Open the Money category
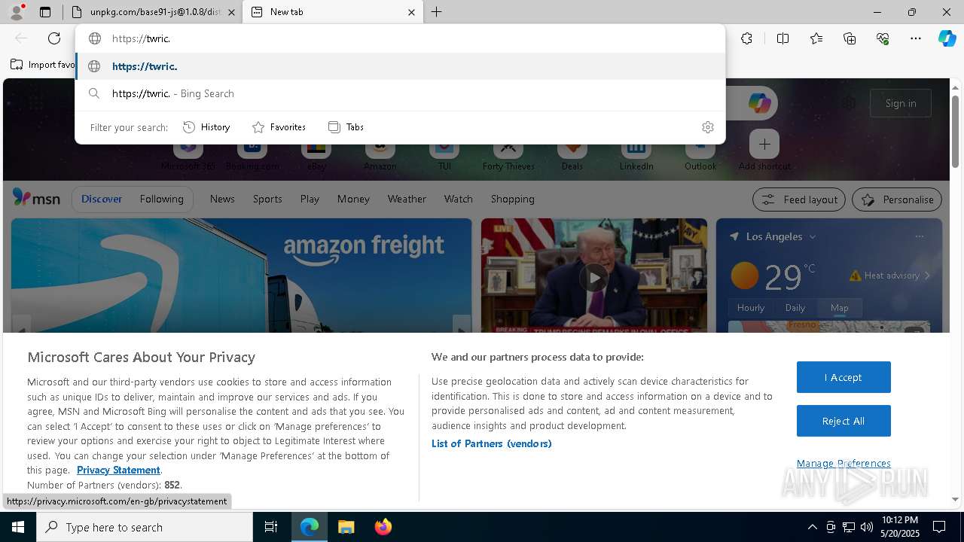Viewport: 964px width, 542px height. click(x=353, y=199)
